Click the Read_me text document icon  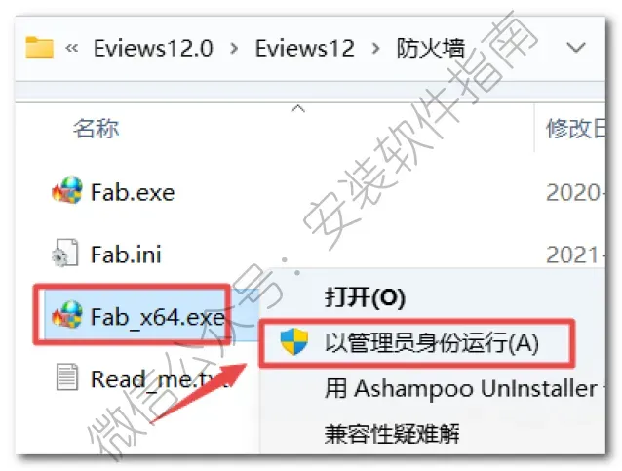(66, 376)
